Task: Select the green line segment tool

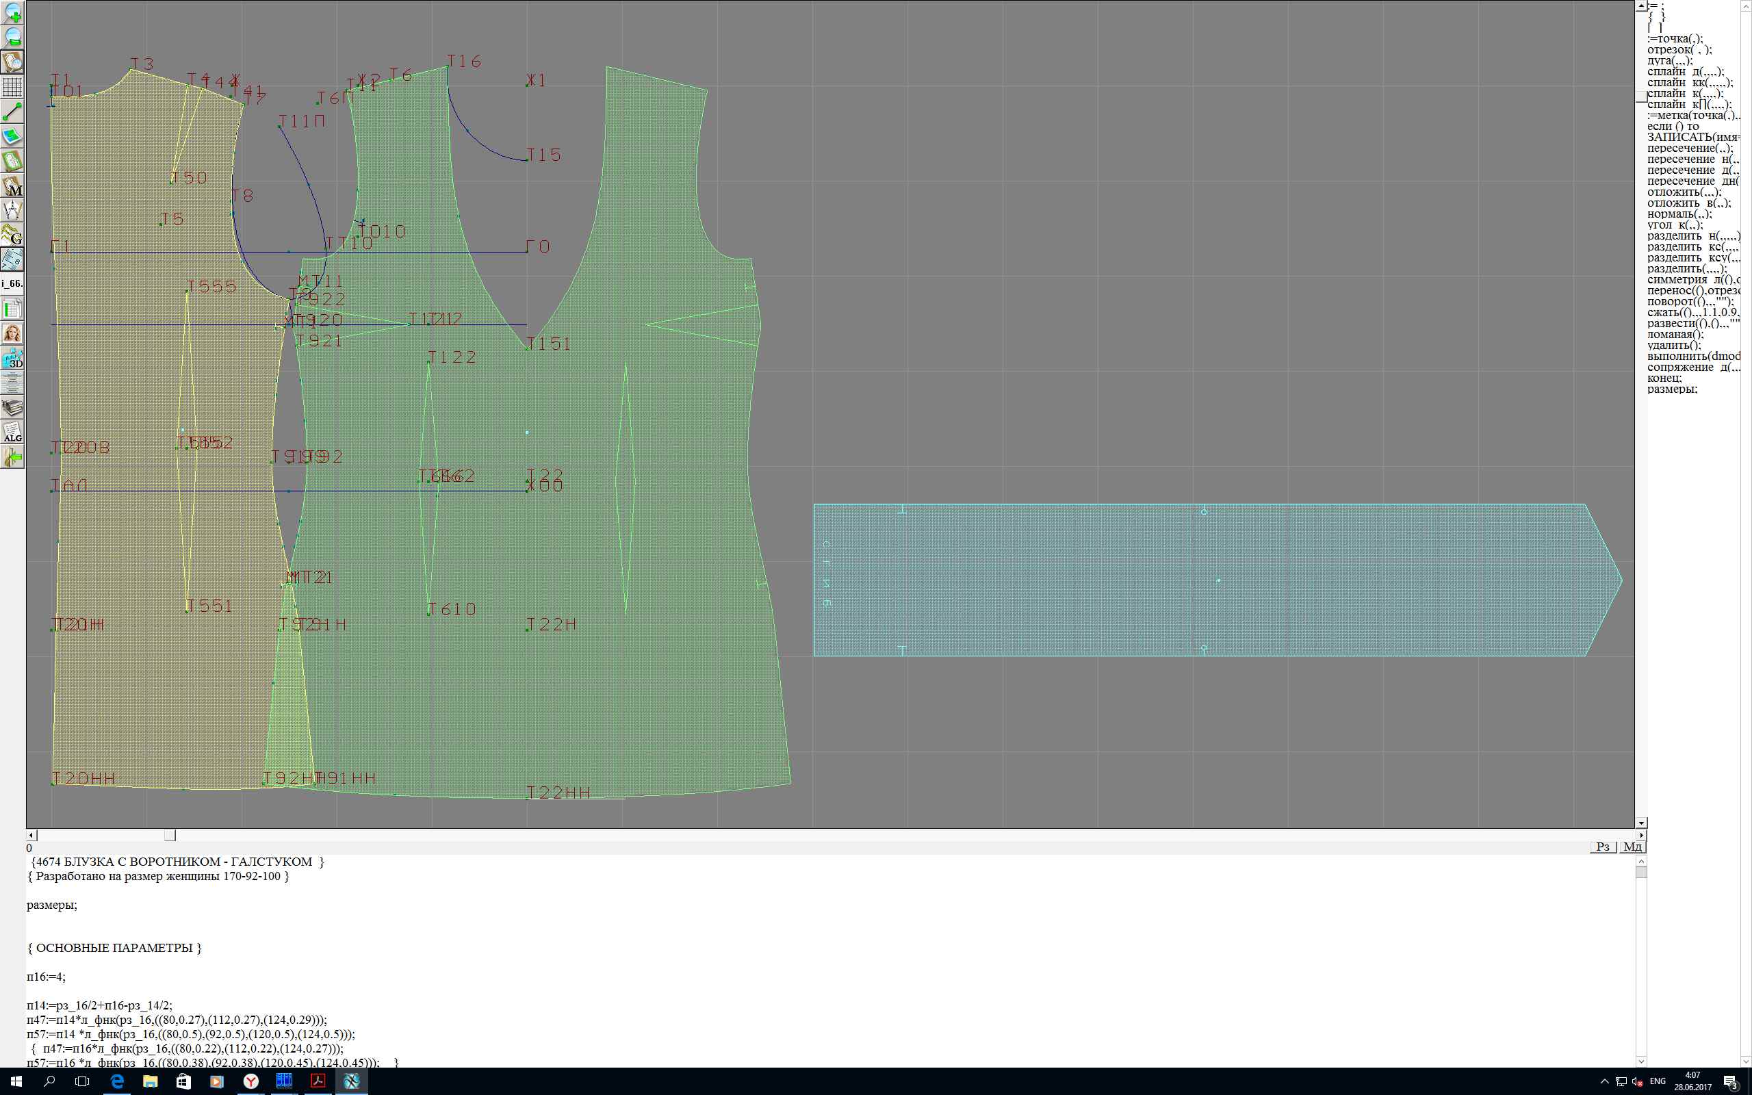Action: [12, 112]
